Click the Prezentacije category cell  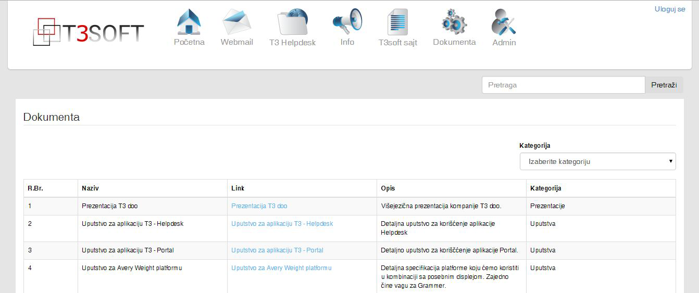click(547, 206)
